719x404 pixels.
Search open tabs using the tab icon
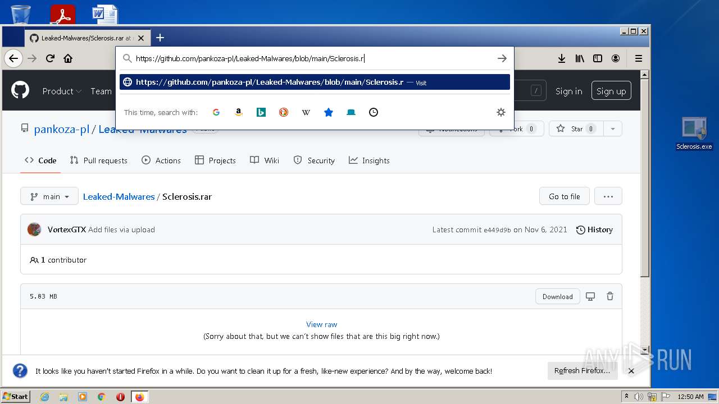351,112
